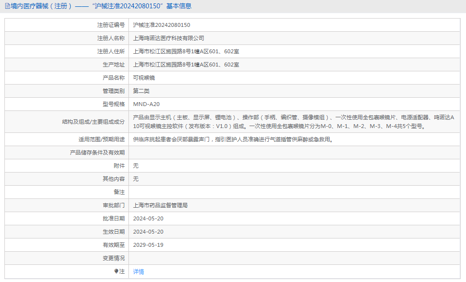Click management class value 第二类
This screenshot has height=282, width=466.
pyautogui.click(x=141, y=91)
